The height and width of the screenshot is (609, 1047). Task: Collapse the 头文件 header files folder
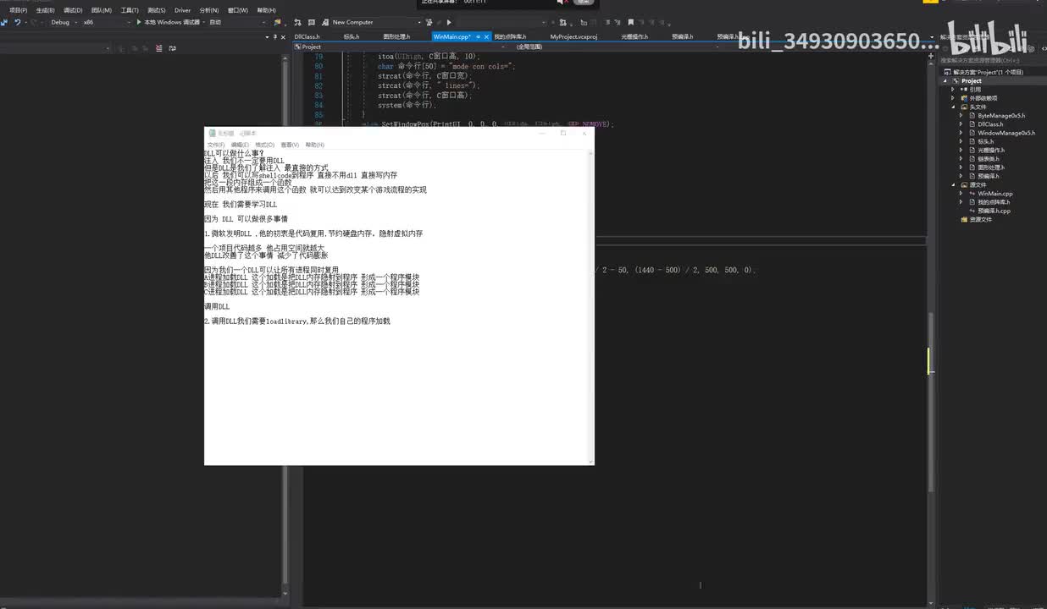point(953,107)
